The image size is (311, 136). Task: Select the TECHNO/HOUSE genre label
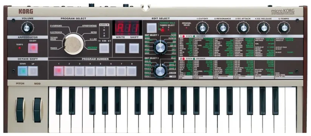click(54, 38)
